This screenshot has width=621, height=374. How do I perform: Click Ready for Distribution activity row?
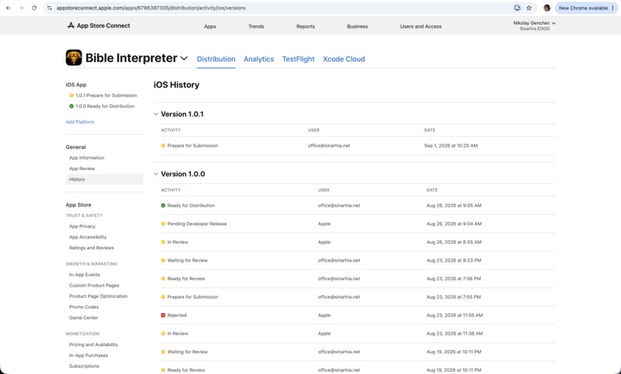[357, 205]
